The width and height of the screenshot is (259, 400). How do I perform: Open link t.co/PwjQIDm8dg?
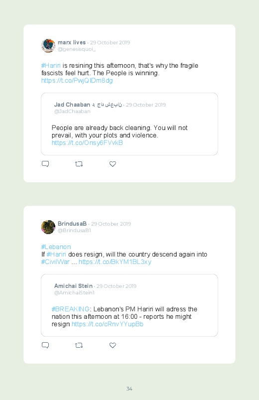pyautogui.click(x=77, y=81)
